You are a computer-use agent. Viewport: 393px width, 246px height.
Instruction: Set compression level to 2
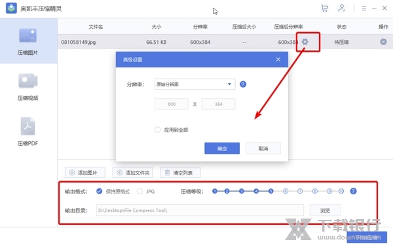pos(227,191)
